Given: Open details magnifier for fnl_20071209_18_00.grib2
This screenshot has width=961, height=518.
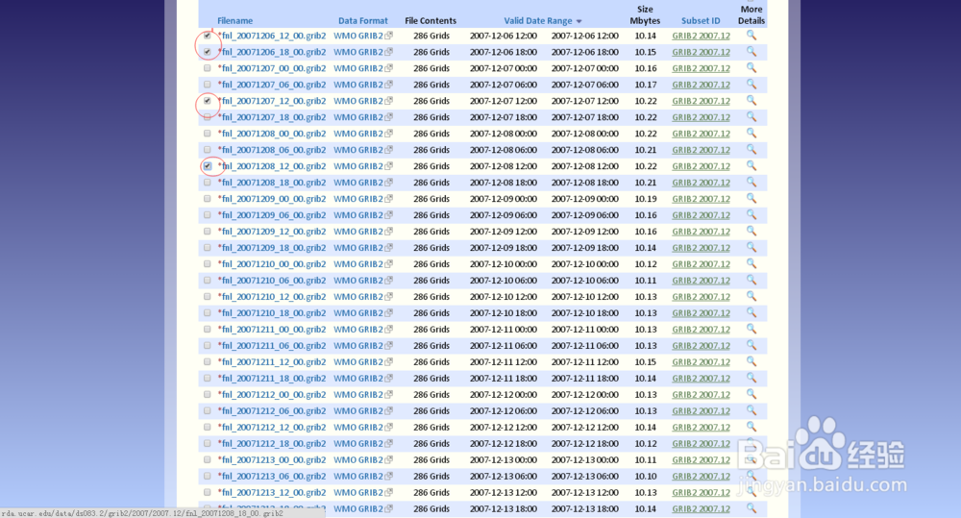Looking at the screenshot, I should [752, 247].
